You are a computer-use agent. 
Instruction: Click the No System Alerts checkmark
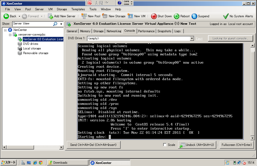pyautogui.click(x=226, y=16)
